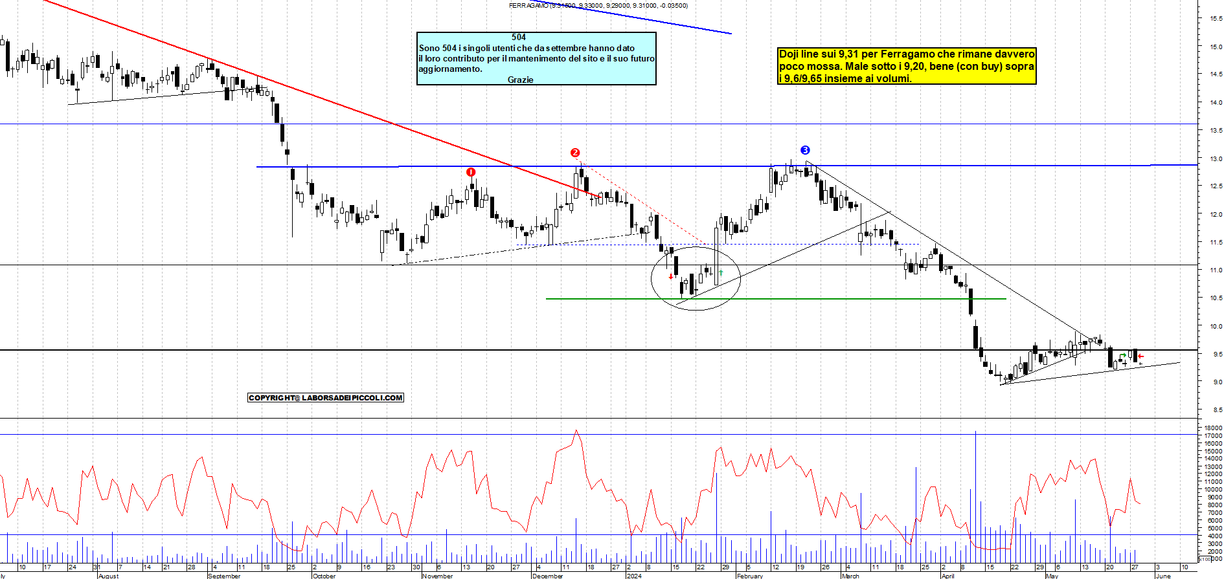Click 'Sono 504 i singoli utenti' text line

pos(527,48)
